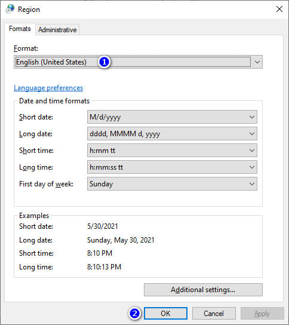Click the Region globe icon in title bar
The height and width of the screenshot is (325, 289).
coord(10,9)
